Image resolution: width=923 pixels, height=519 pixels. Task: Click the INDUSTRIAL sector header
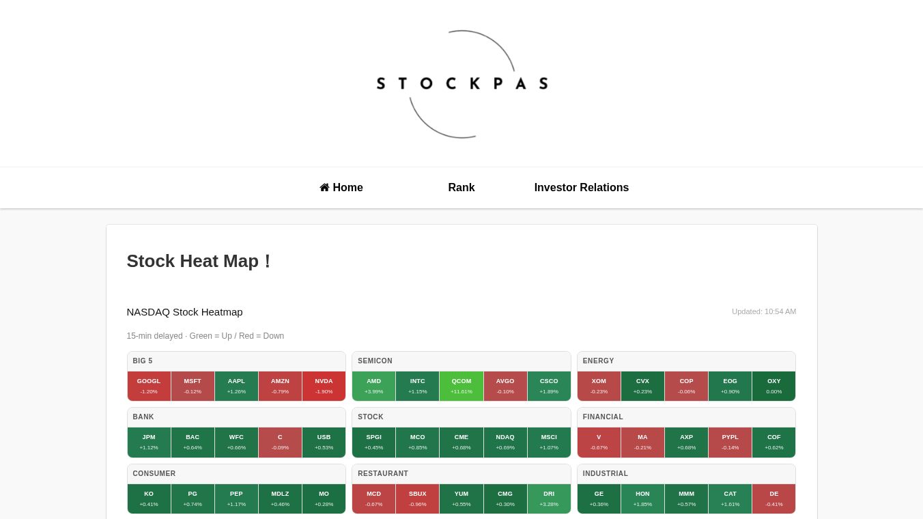click(686, 474)
